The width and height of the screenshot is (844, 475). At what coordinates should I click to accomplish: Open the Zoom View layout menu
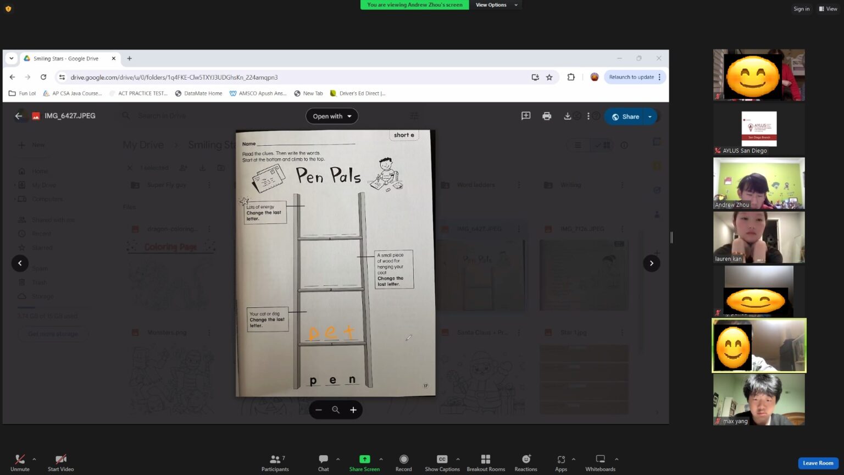828,9
